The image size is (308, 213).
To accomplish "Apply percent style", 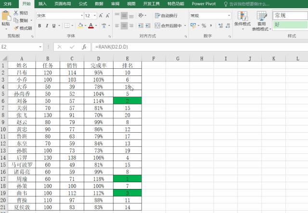I will 204,25.
